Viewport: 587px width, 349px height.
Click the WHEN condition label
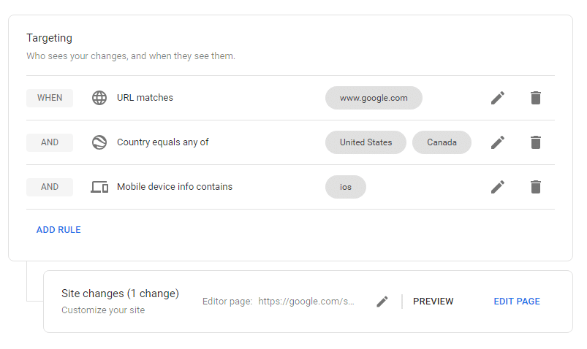50,98
